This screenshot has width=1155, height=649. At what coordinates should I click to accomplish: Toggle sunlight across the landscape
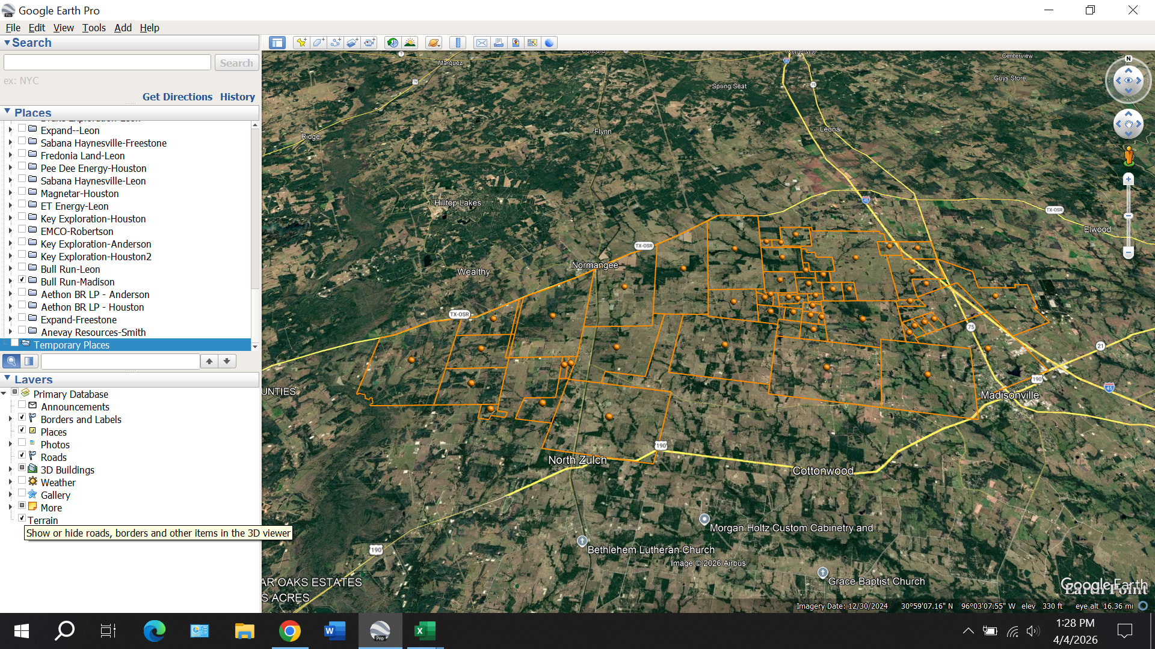(x=410, y=43)
